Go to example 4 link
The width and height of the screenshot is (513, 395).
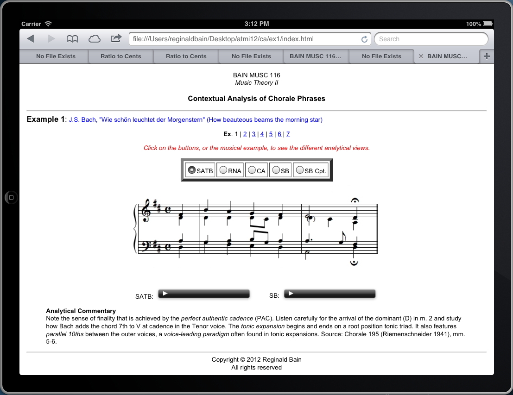(x=262, y=134)
